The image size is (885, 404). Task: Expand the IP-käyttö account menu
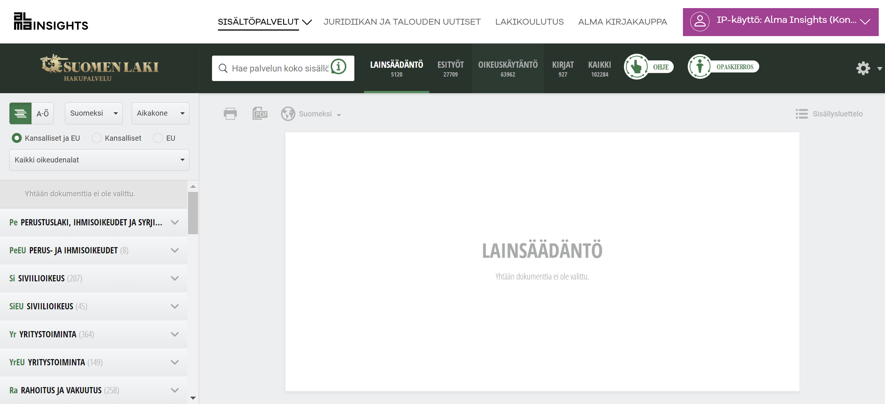781,22
